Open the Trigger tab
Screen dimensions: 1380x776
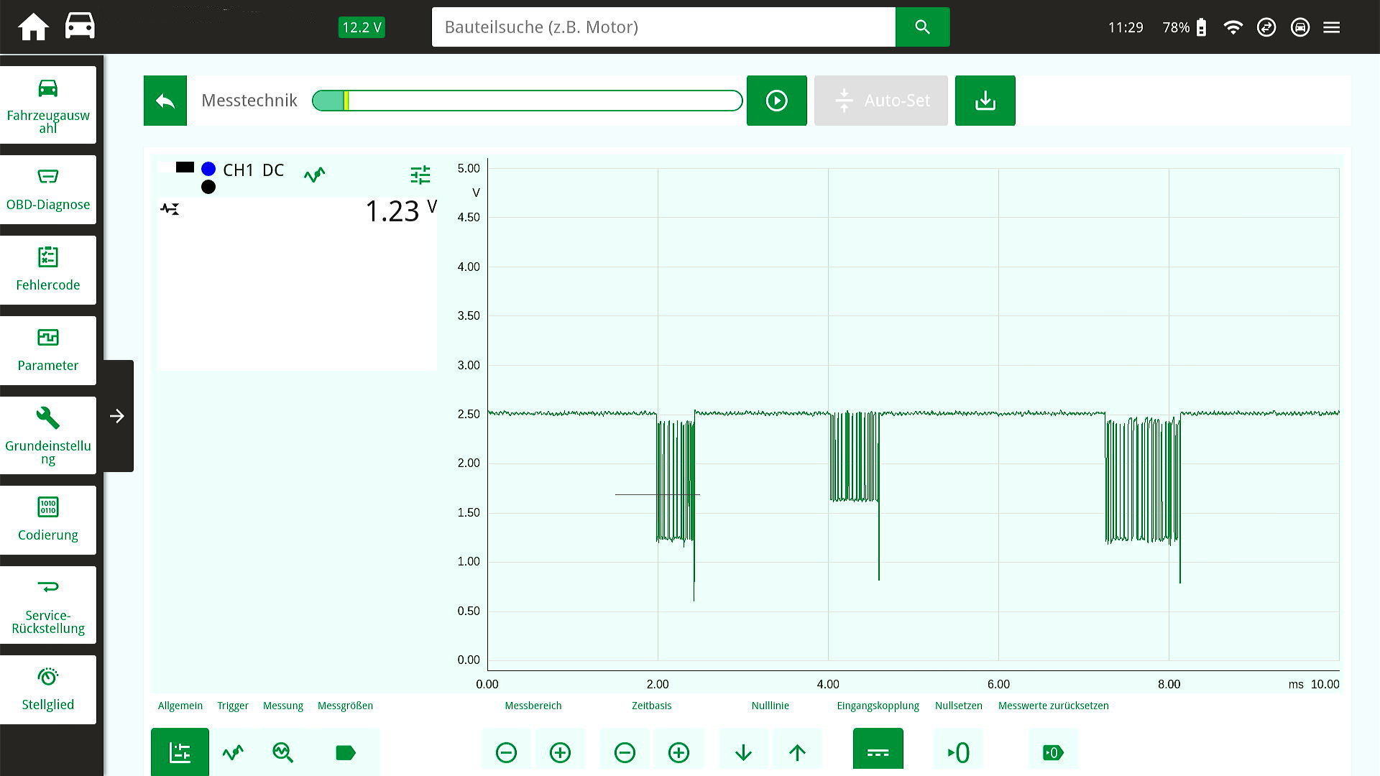[233, 752]
